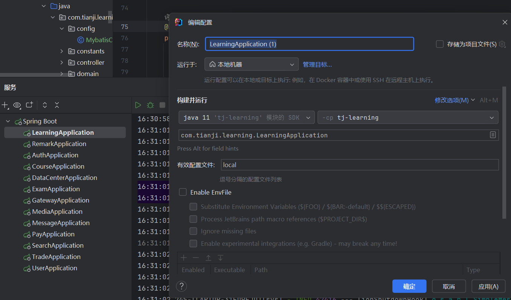Image resolution: width=511 pixels, height=300 pixels.
Task: Click the dialog's vertical scrollbar
Action: pos(504,152)
